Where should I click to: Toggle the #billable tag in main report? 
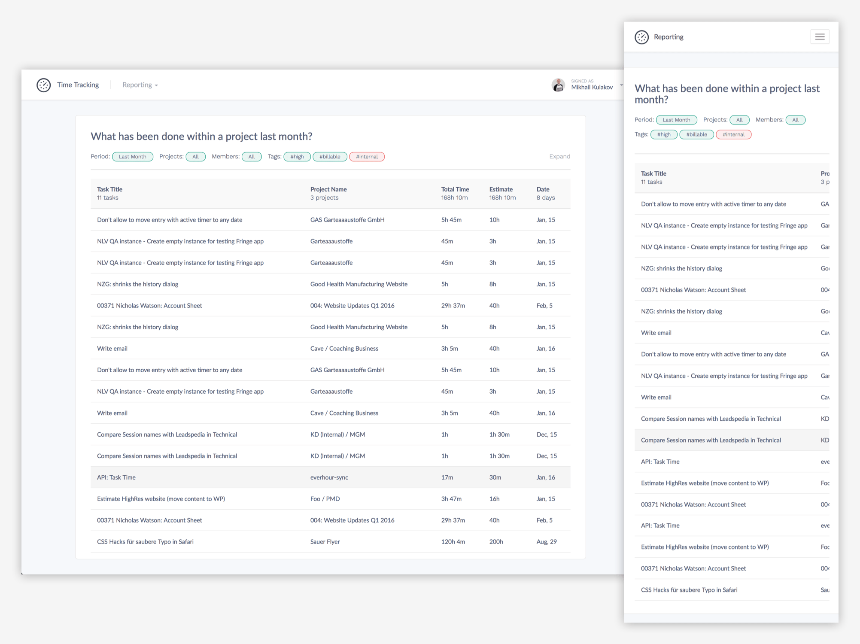coord(330,157)
